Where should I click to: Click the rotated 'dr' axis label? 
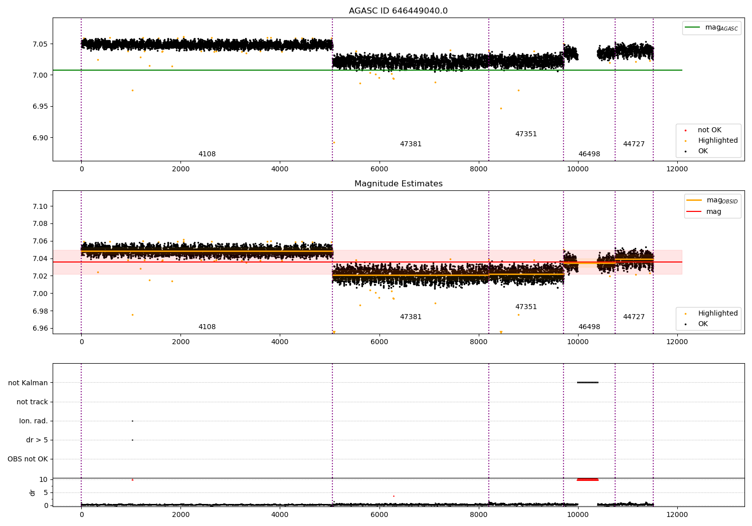pos(33,493)
